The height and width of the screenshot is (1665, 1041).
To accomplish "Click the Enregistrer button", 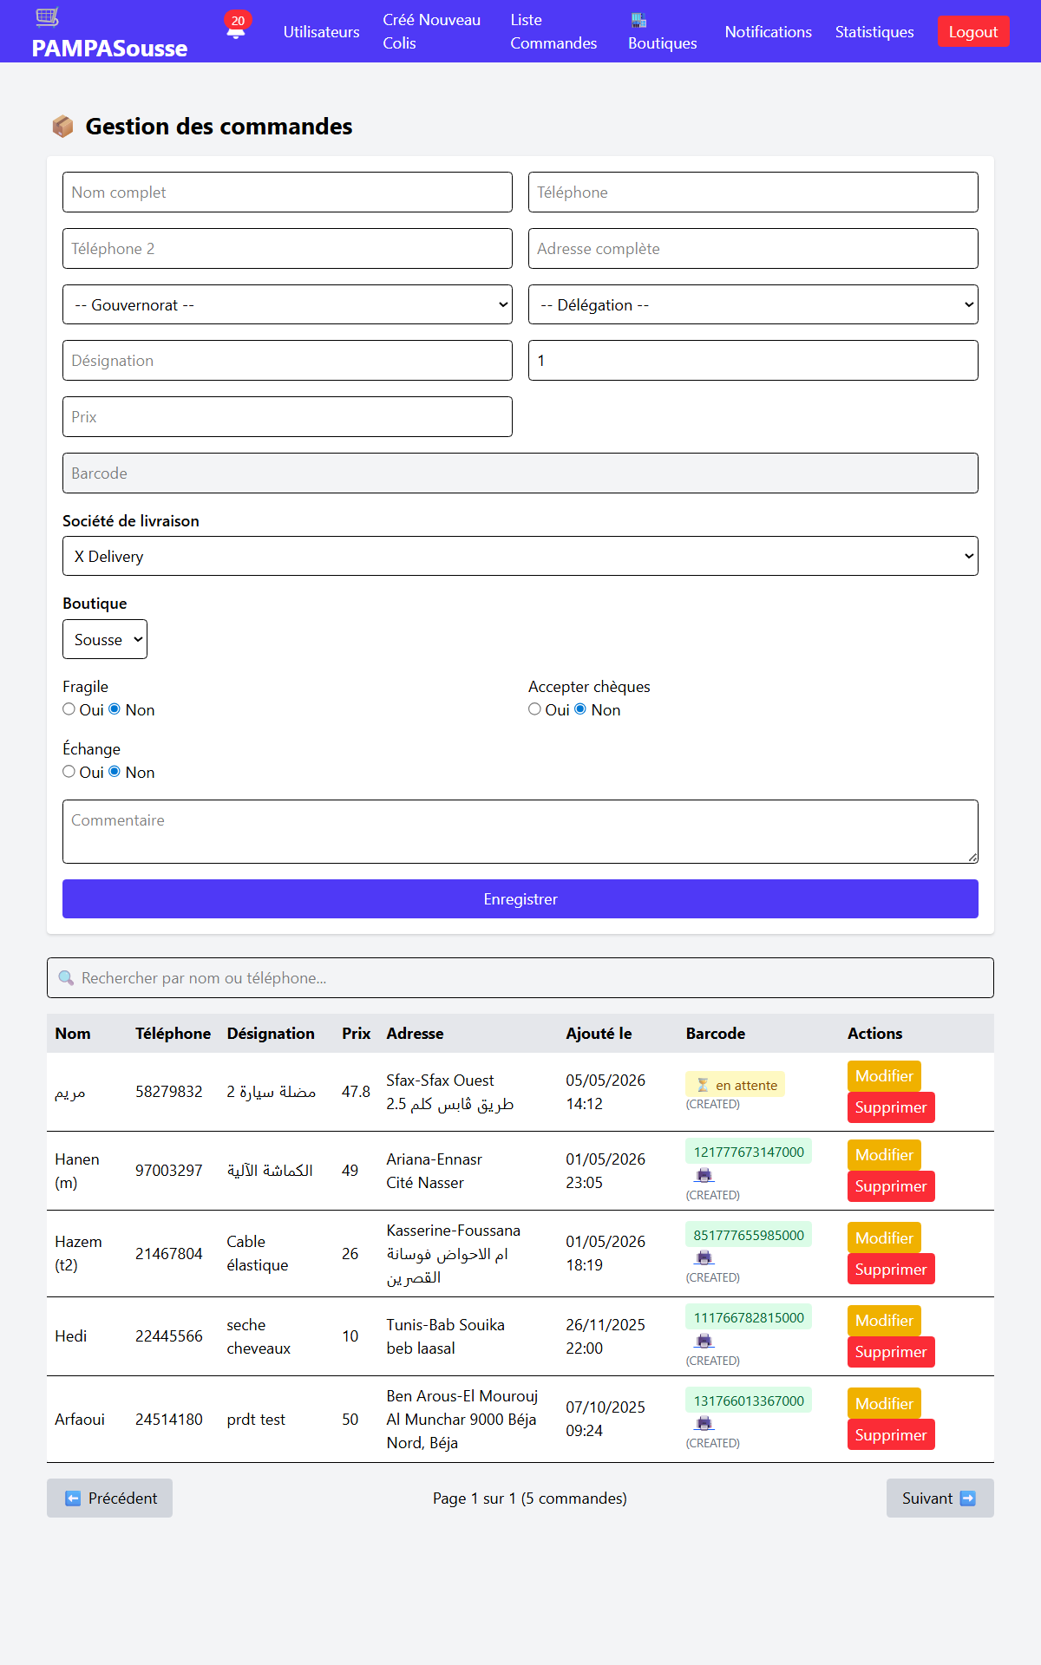I will [x=520, y=898].
